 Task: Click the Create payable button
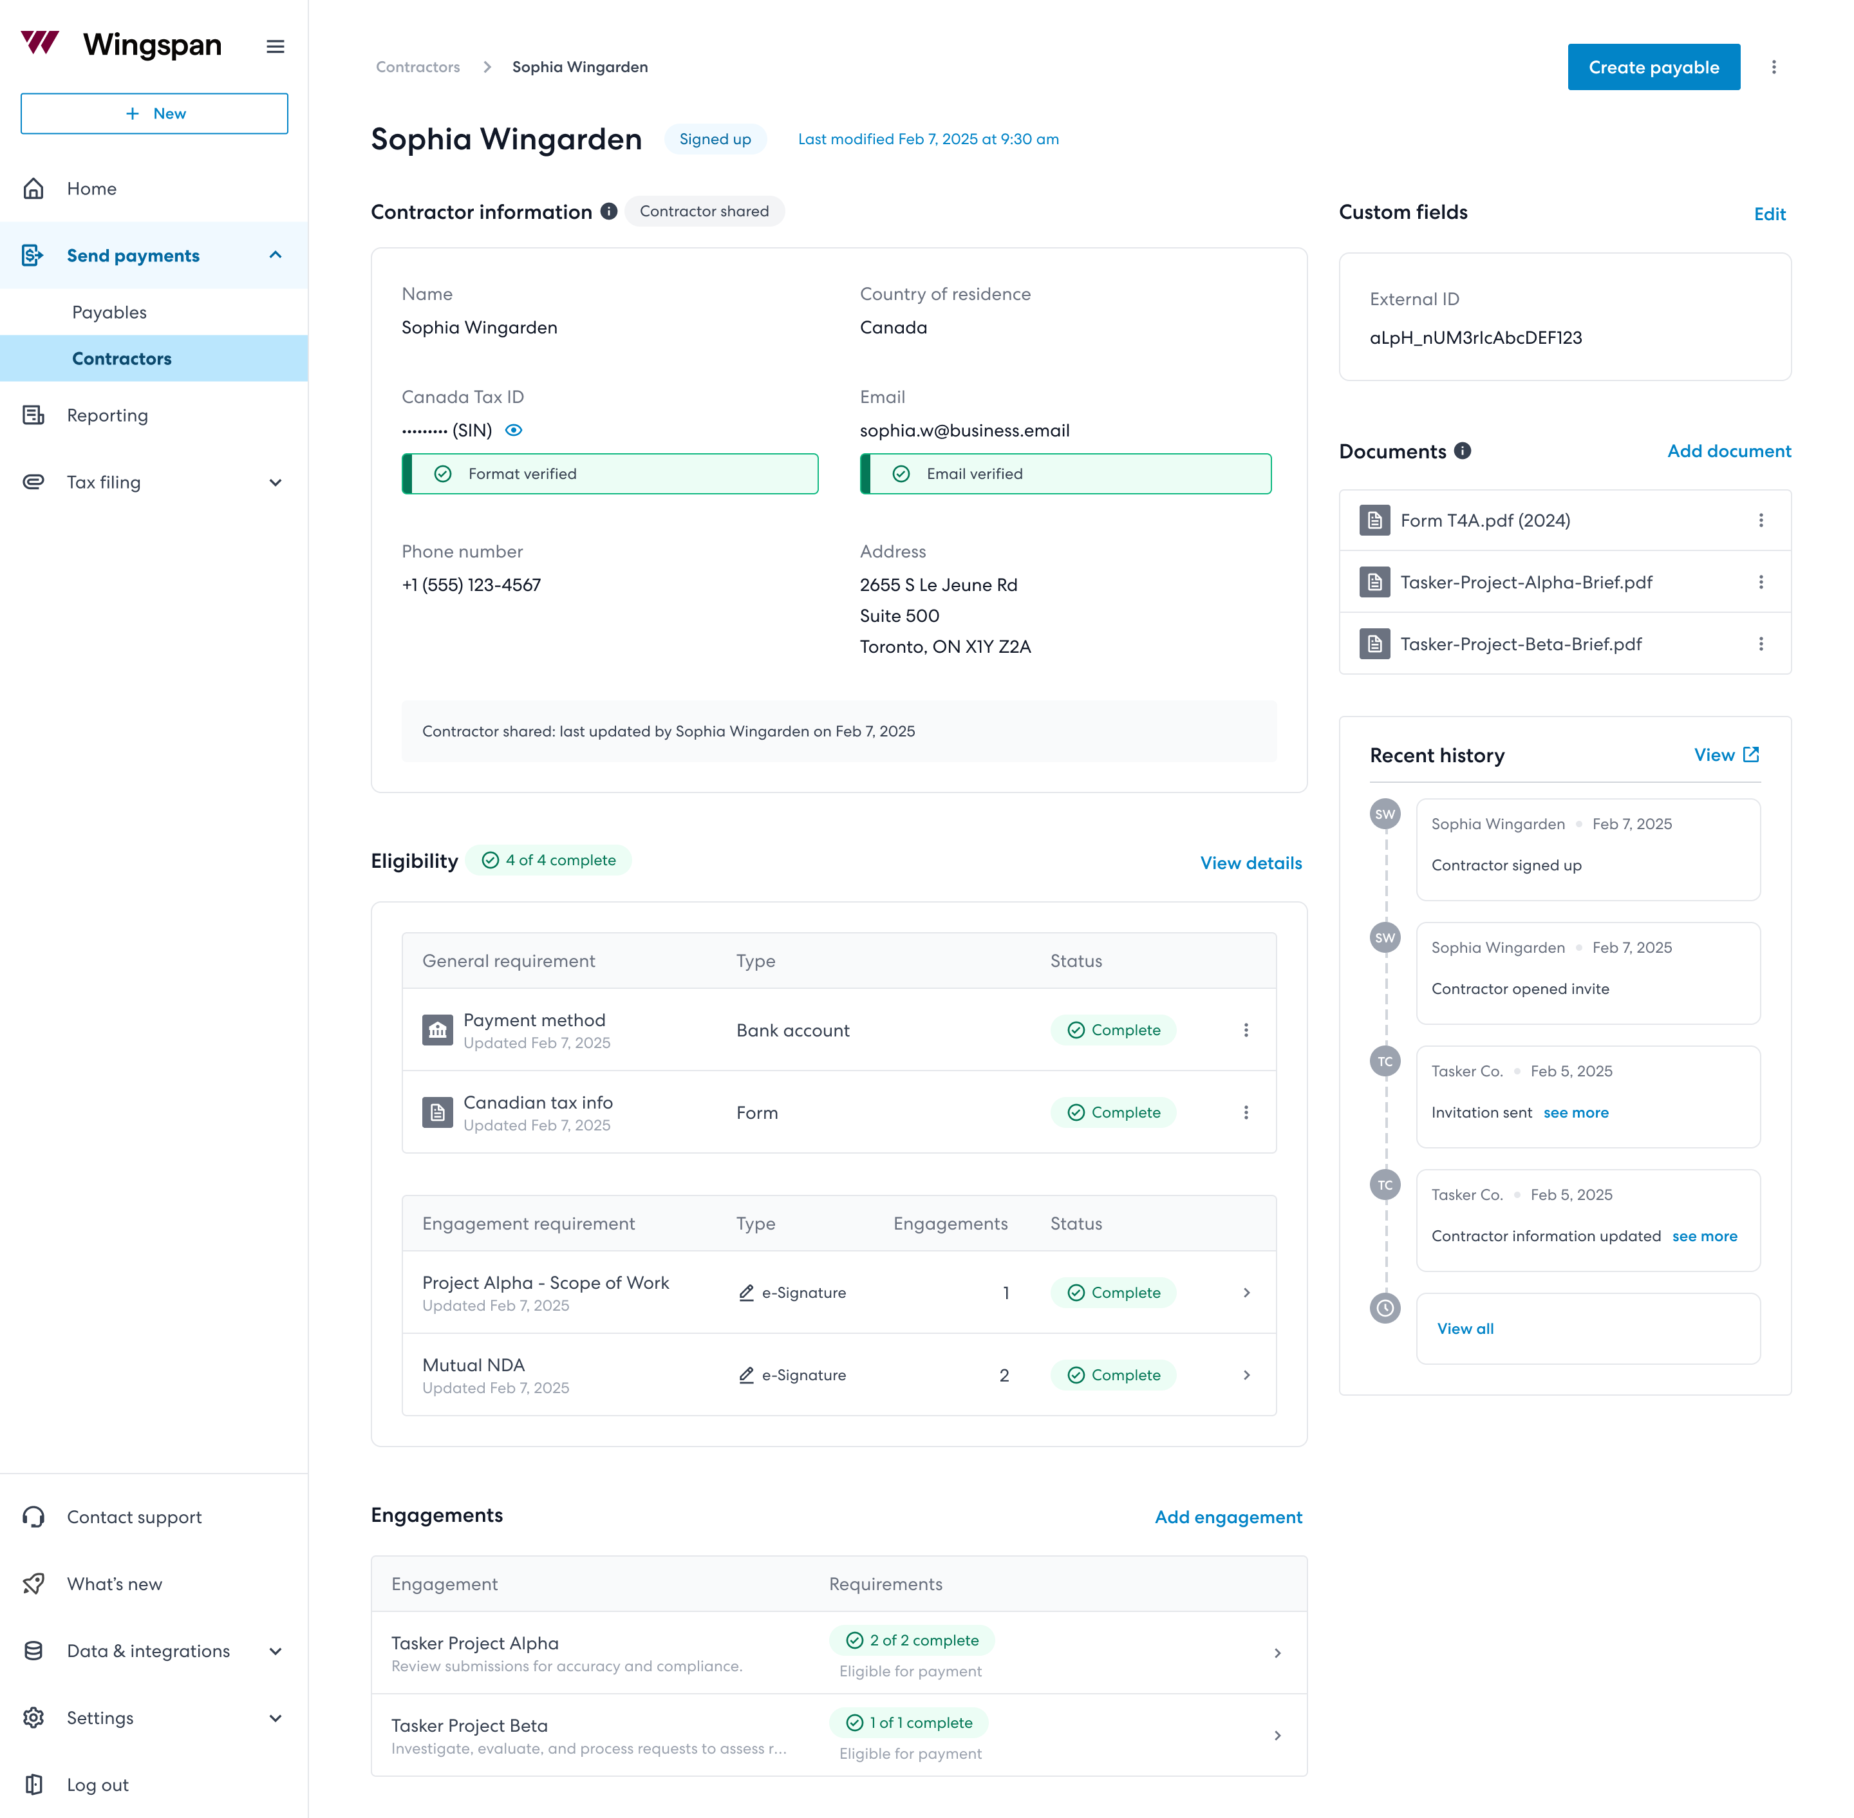pyautogui.click(x=1653, y=67)
